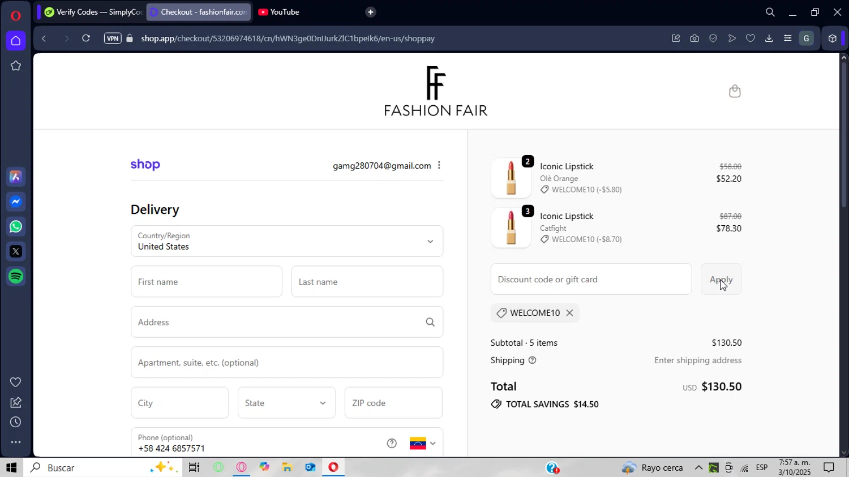Open account options next to email address
Viewport: 849px width, 477px height.
point(439,165)
